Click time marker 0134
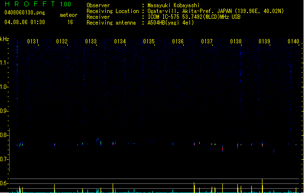 [120, 41]
